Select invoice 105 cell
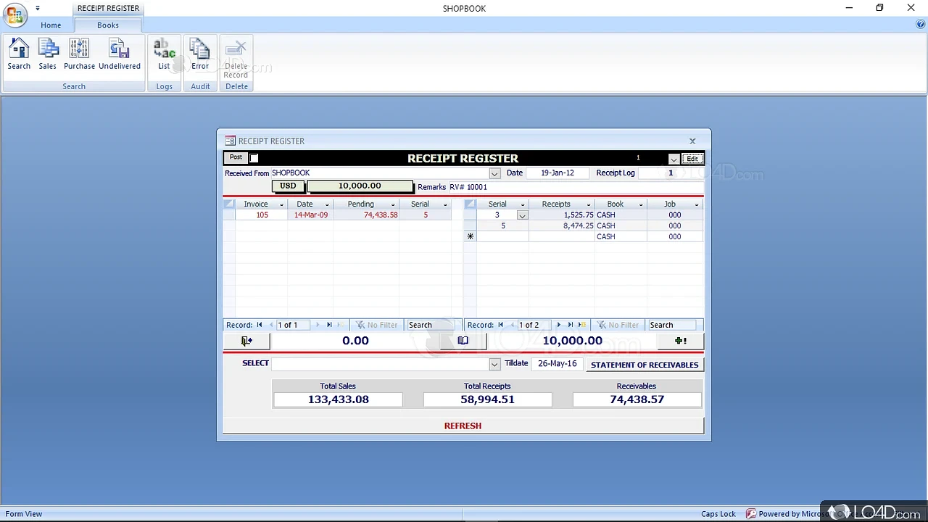Image resolution: width=928 pixels, height=522 pixels. click(262, 215)
